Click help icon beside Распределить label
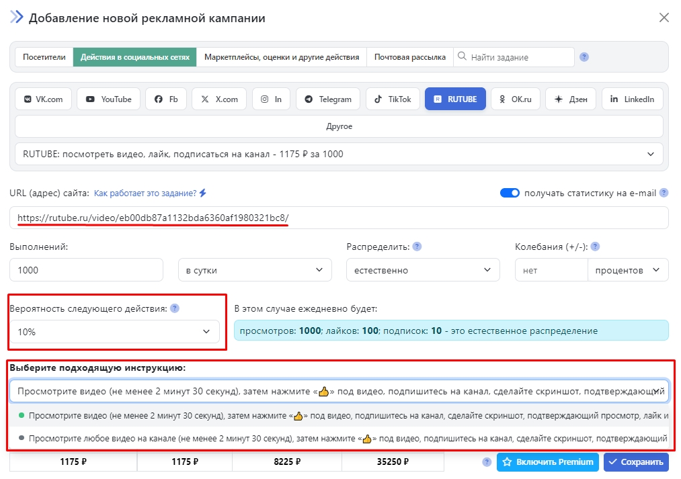 click(x=417, y=247)
